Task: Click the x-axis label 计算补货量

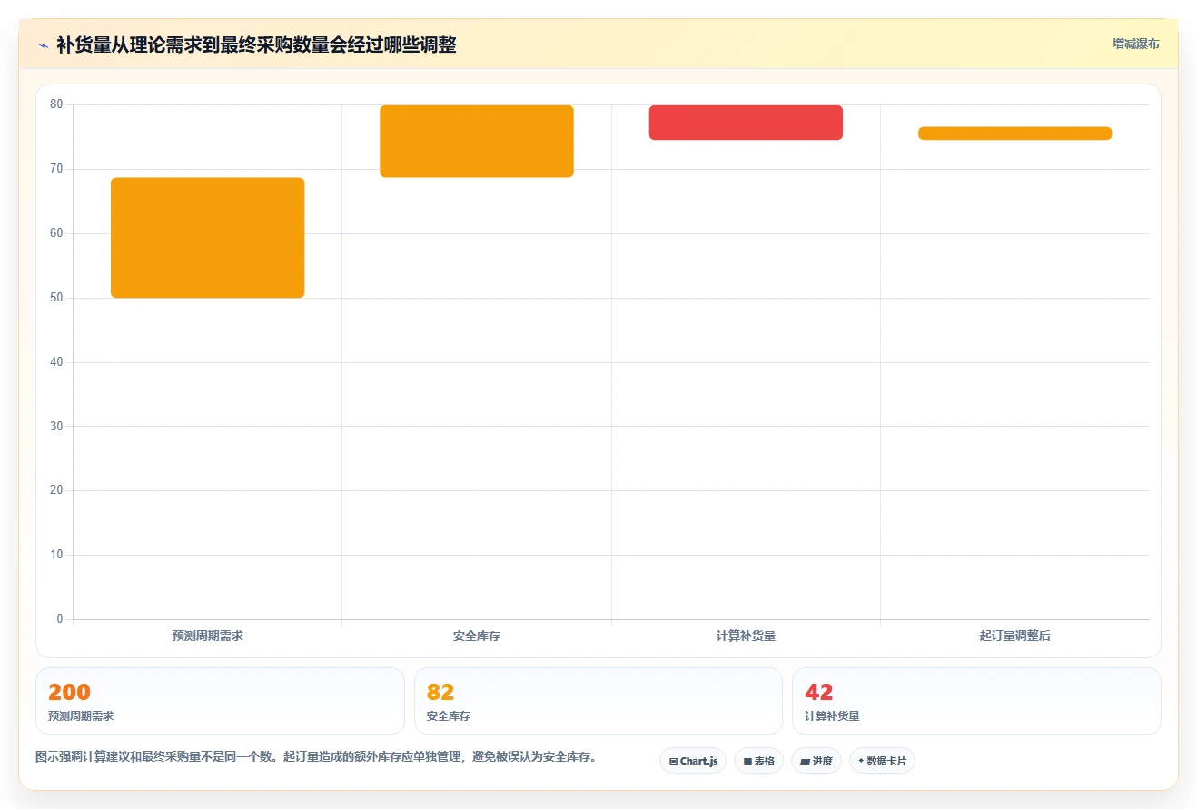Action: click(x=746, y=636)
